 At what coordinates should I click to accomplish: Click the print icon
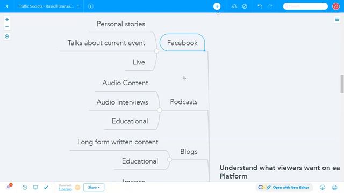coord(334,187)
